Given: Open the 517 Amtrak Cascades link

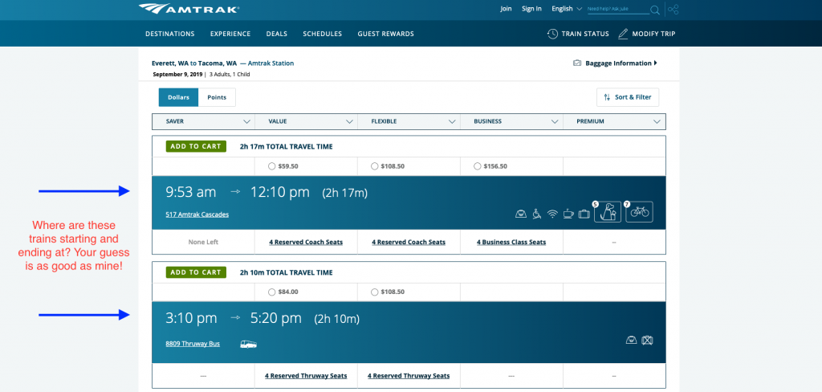Looking at the screenshot, I should click(197, 214).
